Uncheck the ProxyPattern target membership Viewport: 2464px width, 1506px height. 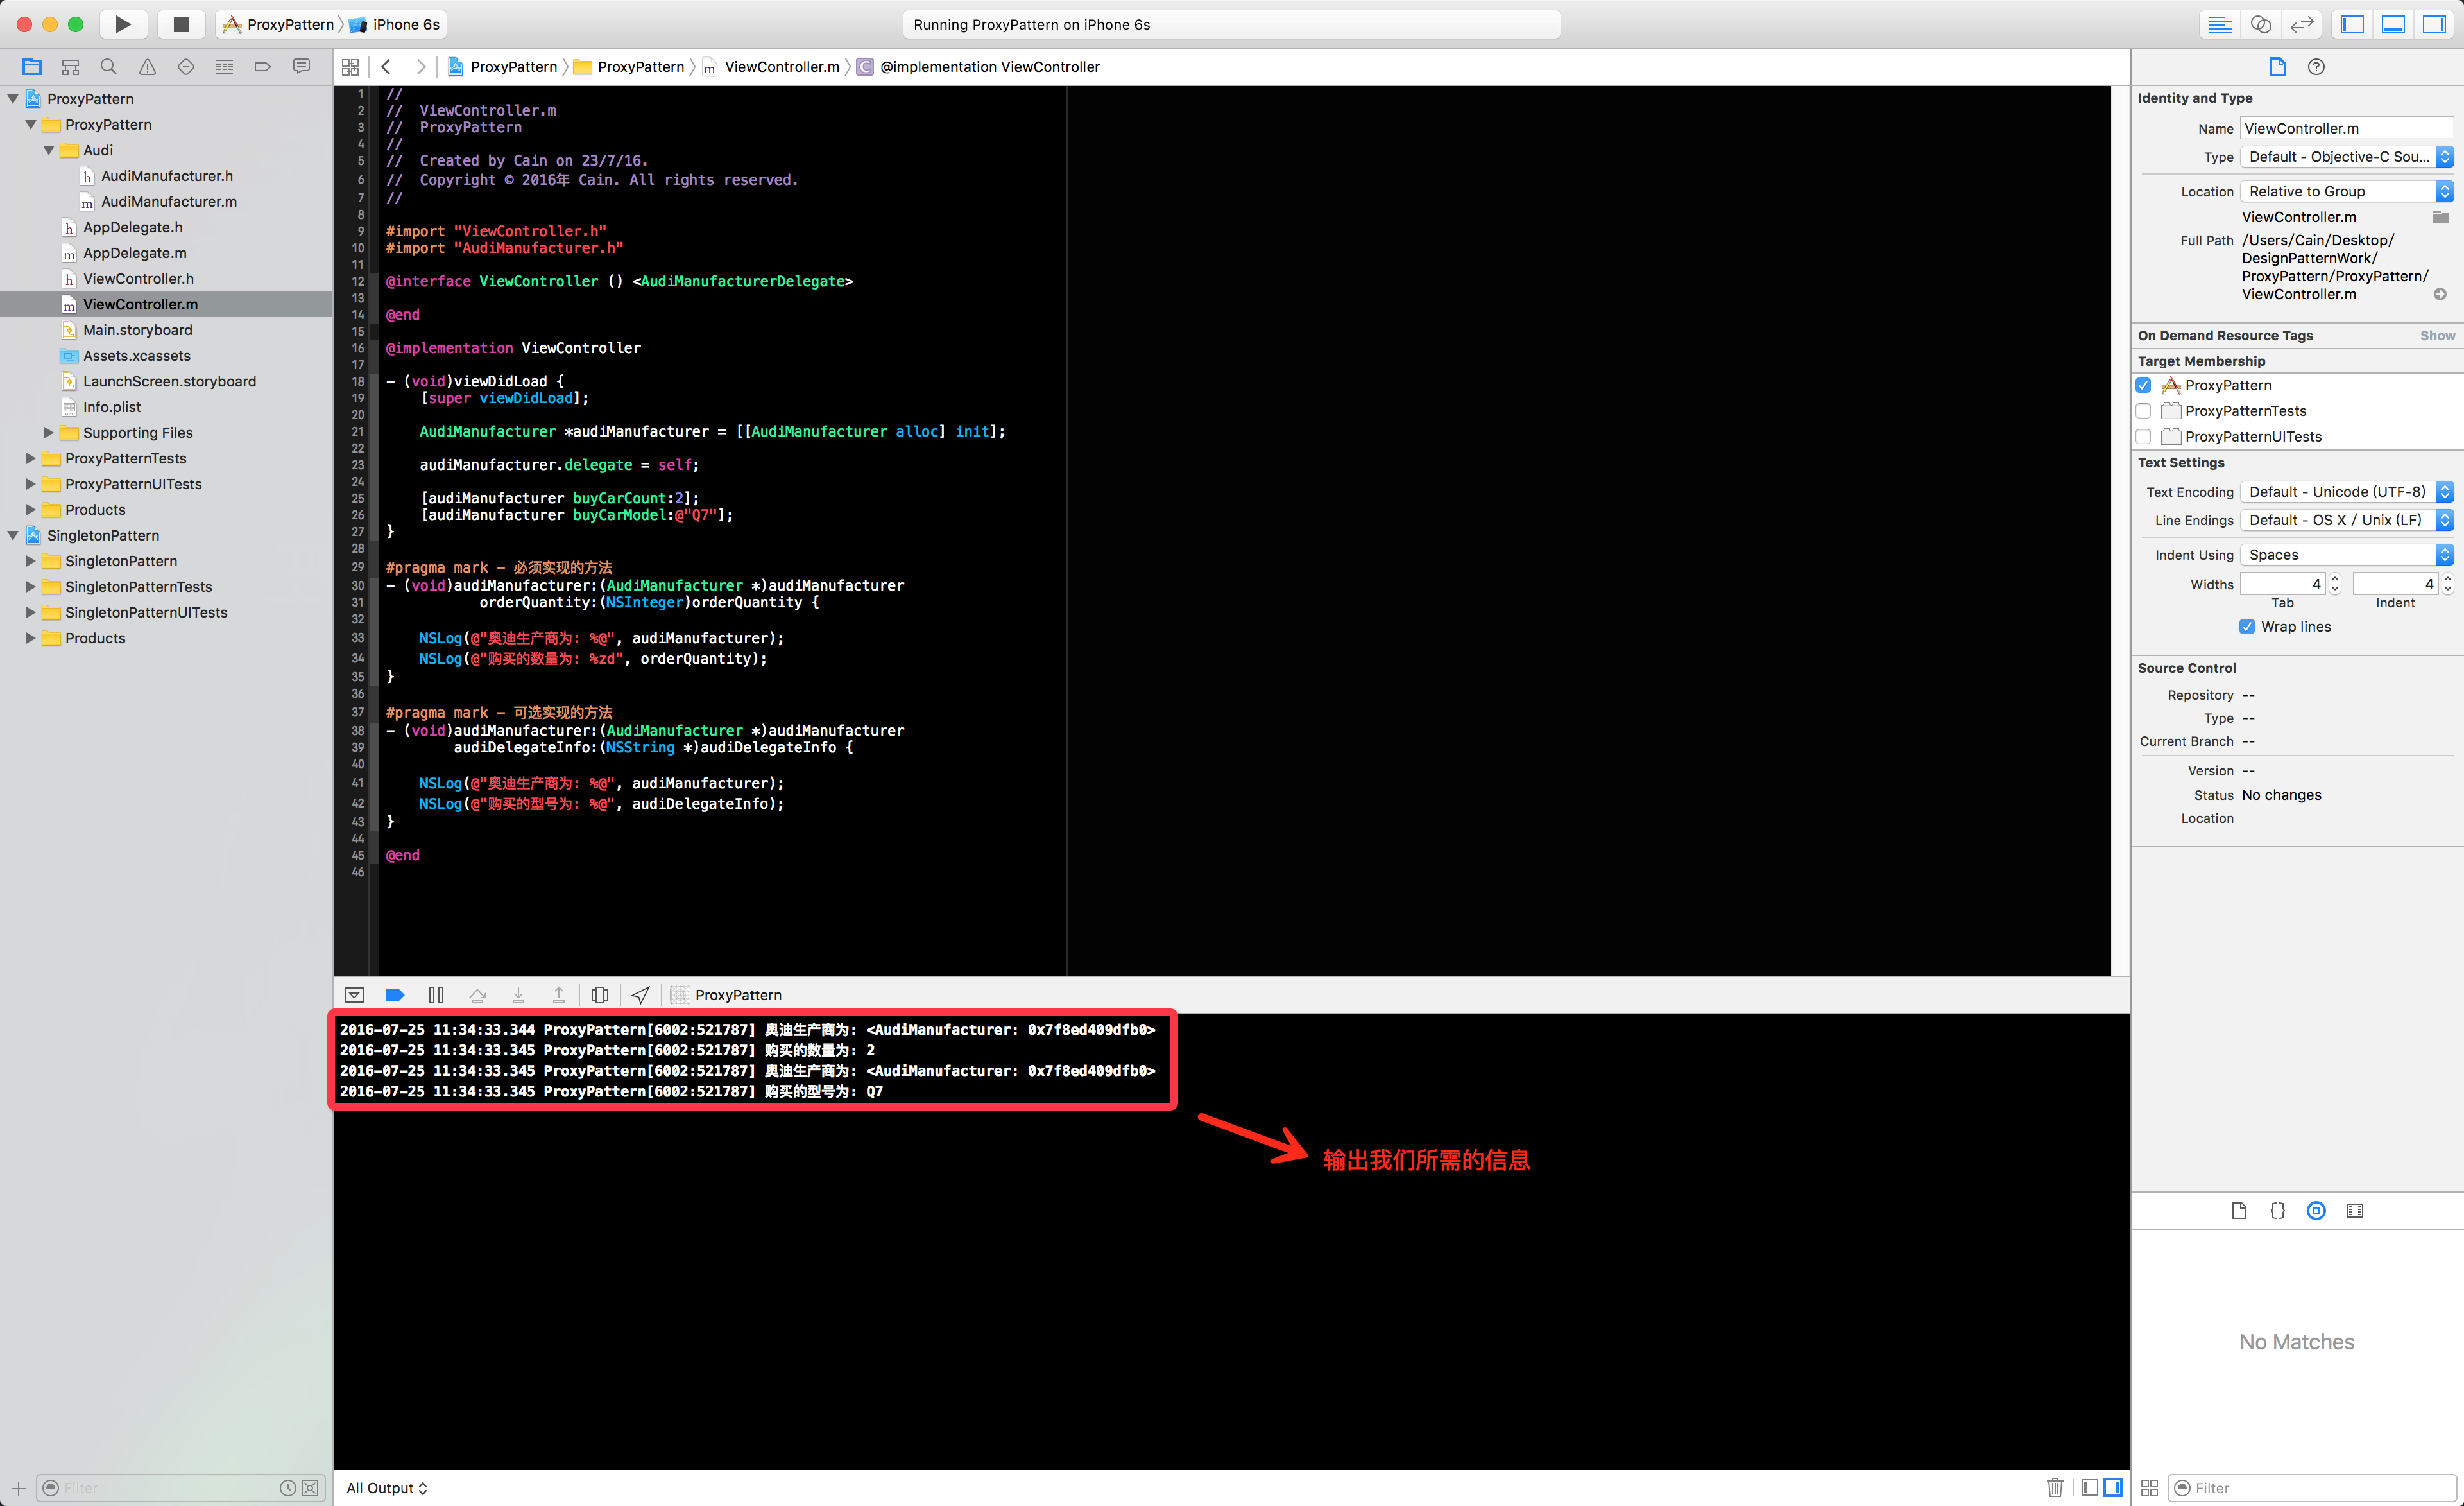2143,385
